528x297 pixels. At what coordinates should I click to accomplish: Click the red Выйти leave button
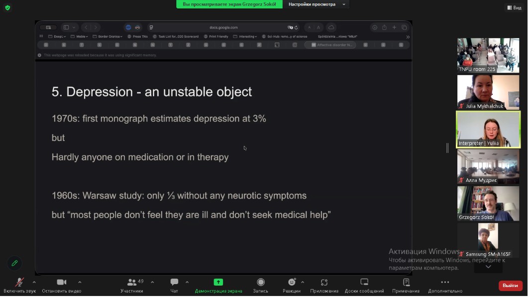pyautogui.click(x=510, y=286)
